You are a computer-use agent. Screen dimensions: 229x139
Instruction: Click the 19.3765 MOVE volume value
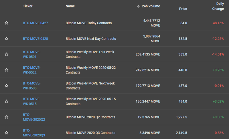[149, 117]
